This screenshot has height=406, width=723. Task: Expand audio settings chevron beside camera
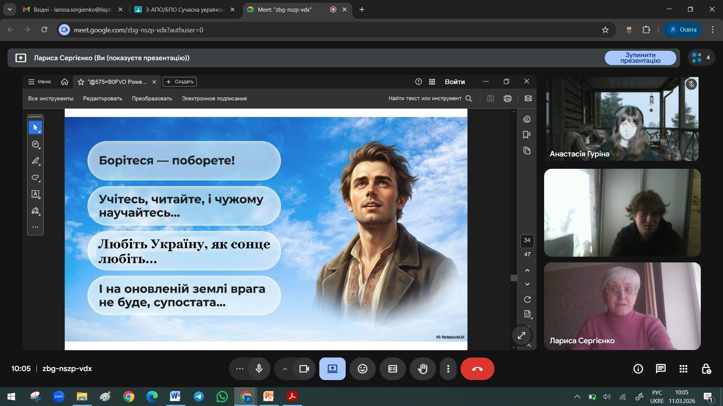point(285,369)
